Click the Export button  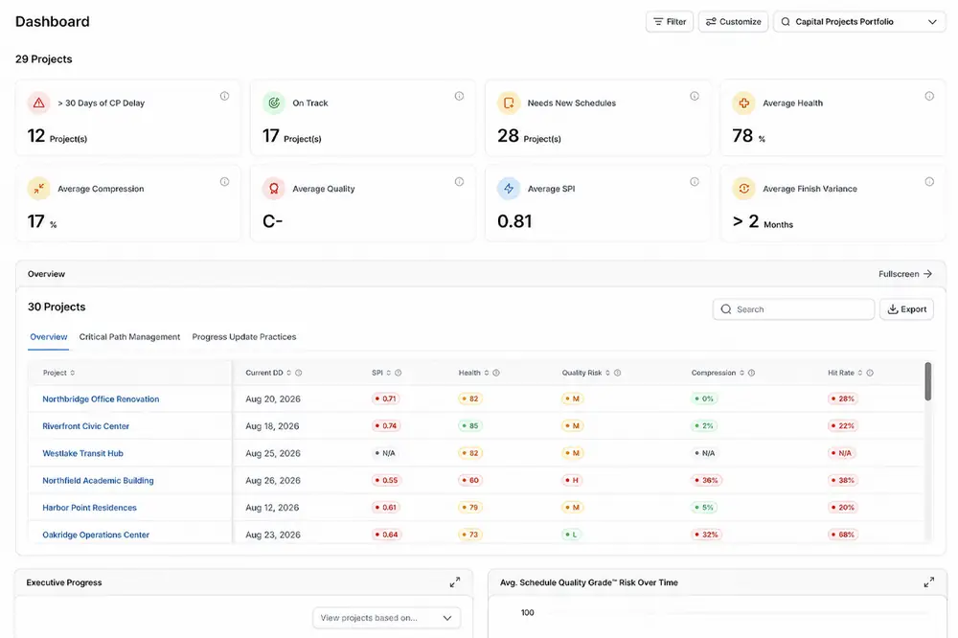pyautogui.click(x=906, y=309)
